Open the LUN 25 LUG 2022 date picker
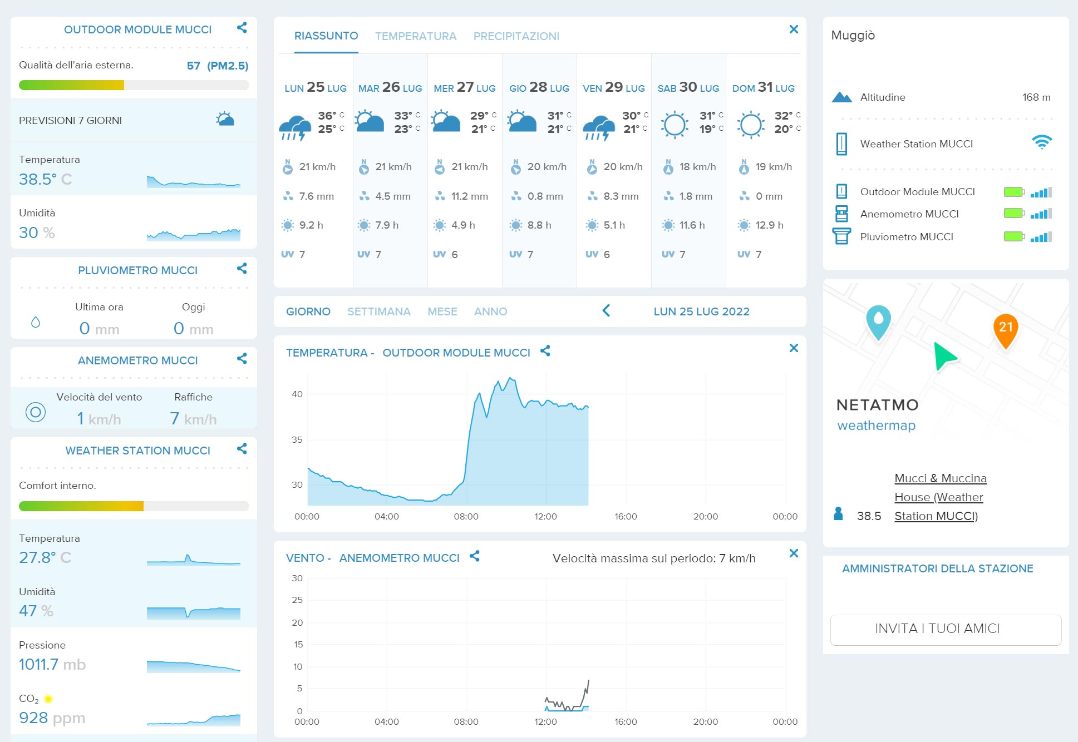Screen dimensions: 1078x742 [x=702, y=311]
